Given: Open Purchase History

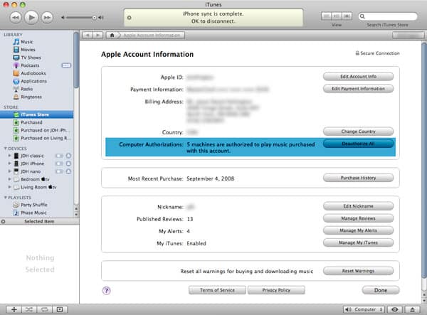Looking at the screenshot, I should (358, 177).
